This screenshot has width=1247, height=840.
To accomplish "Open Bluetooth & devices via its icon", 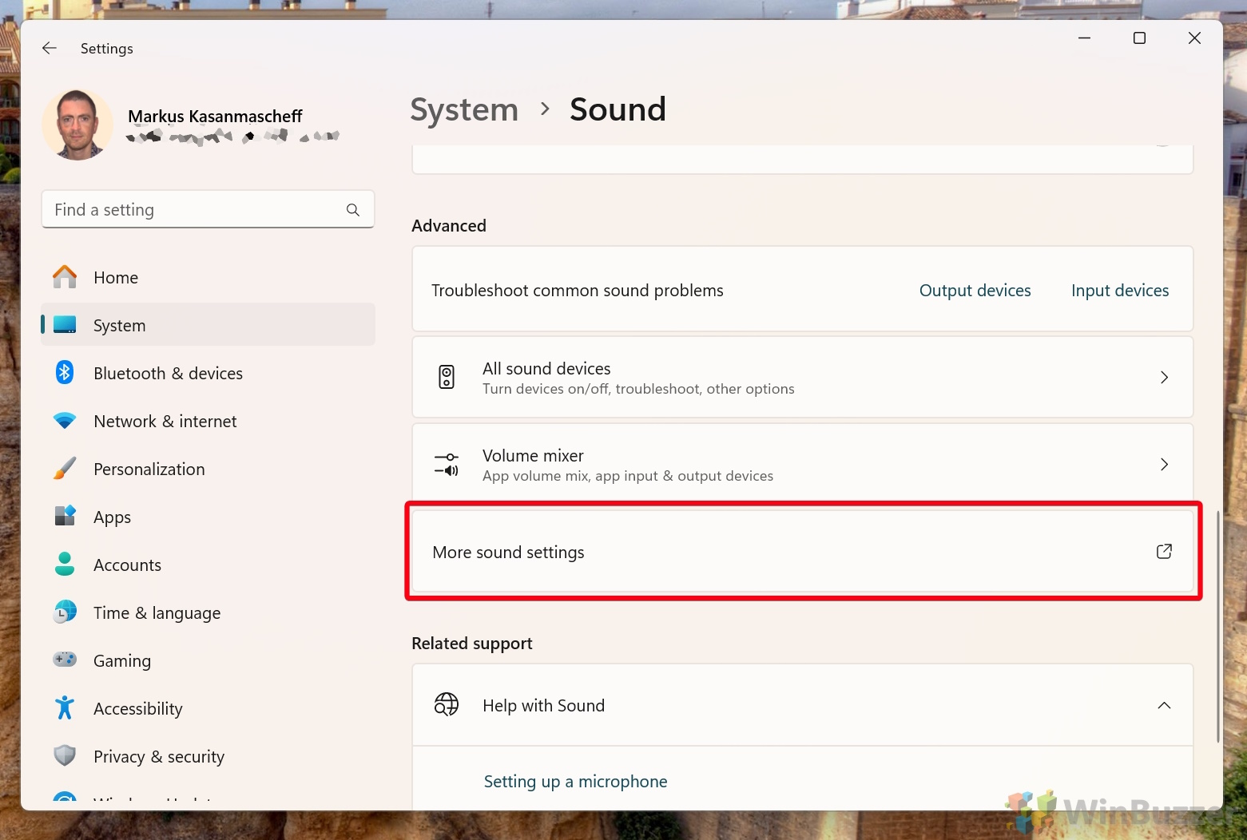I will [65, 373].
